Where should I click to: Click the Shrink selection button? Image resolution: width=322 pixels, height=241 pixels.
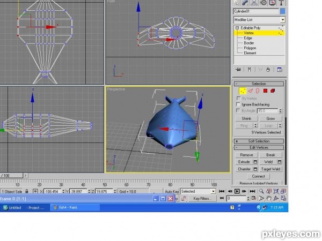point(246,118)
